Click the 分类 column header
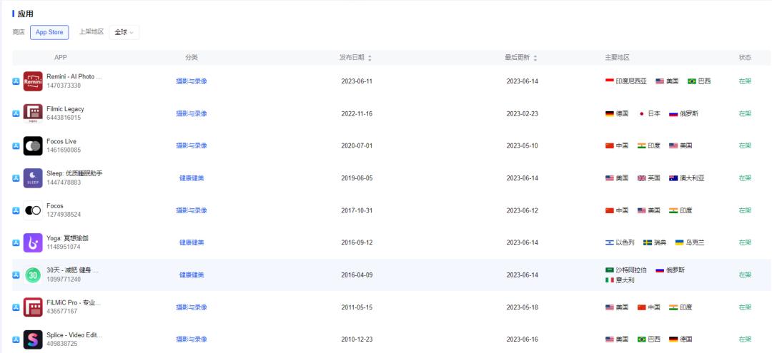 192,58
